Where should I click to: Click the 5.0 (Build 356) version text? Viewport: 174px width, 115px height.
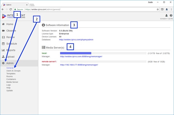point(66,31)
